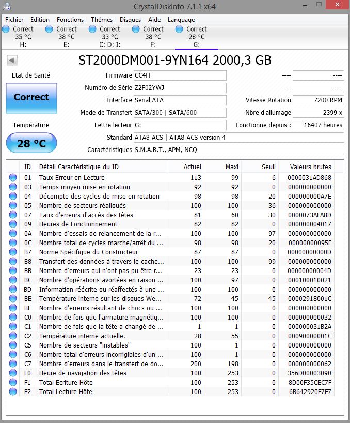Click the Interface field Serial ATA

(180, 100)
